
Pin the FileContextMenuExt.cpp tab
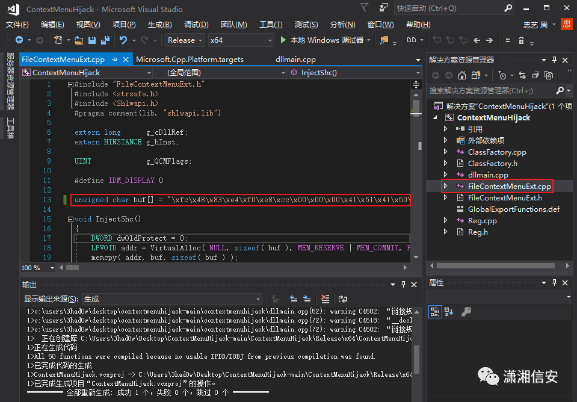click(114, 59)
